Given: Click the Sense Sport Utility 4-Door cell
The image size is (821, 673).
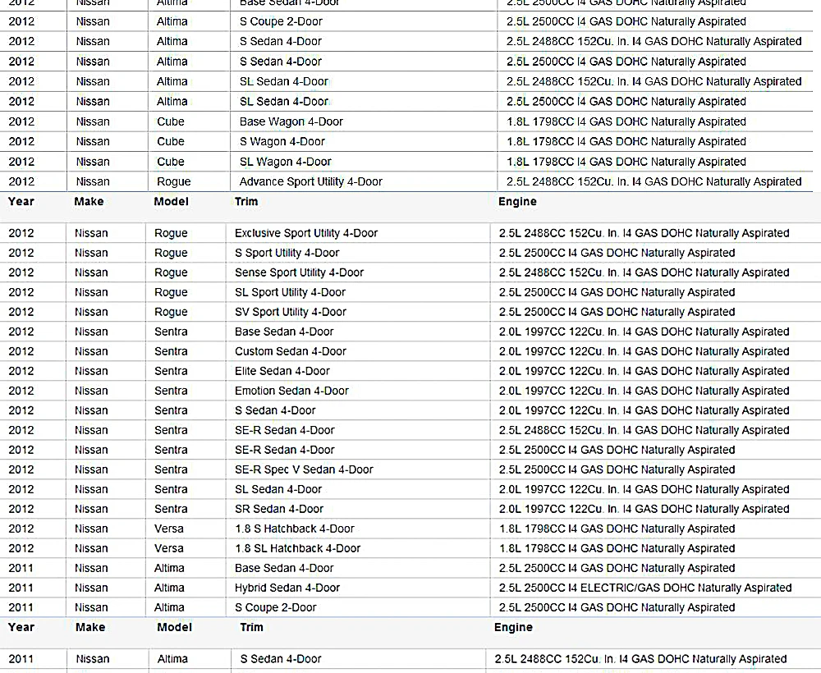Looking at the screenshot, I should click(x=358, y=272).
